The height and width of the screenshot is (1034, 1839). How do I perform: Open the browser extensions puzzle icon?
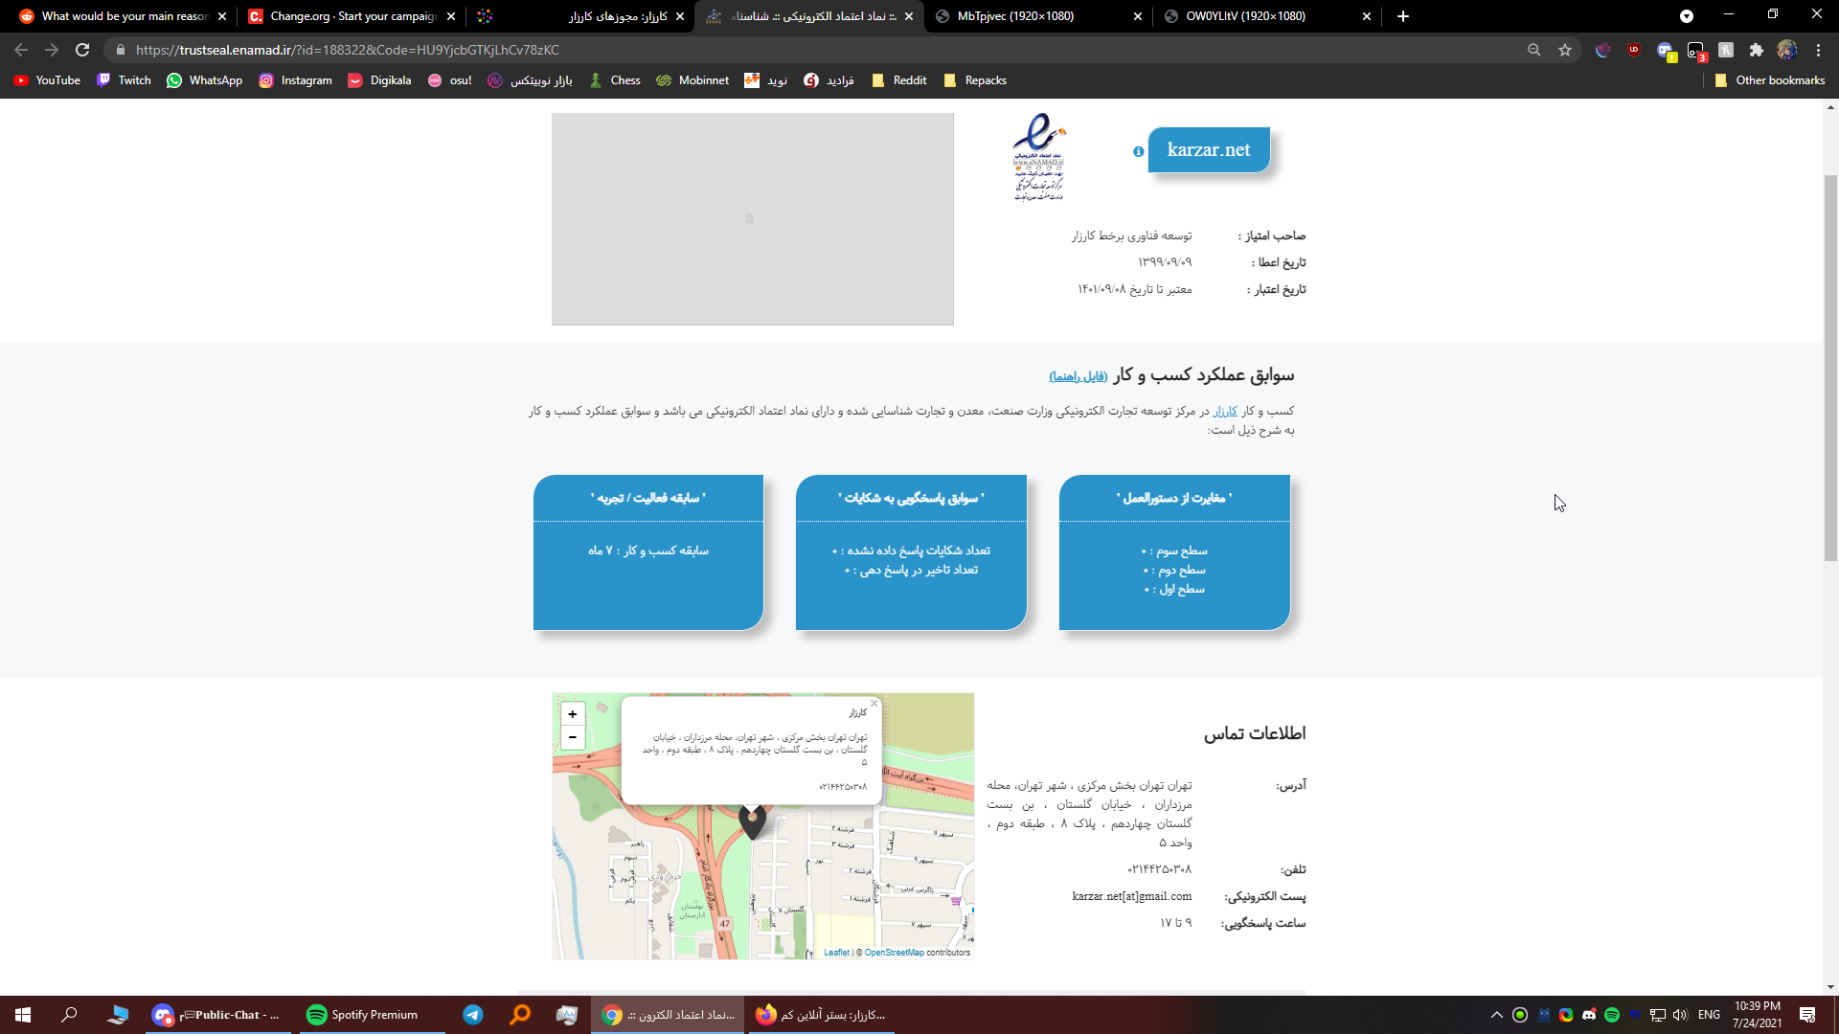(x=1756, y=50)
